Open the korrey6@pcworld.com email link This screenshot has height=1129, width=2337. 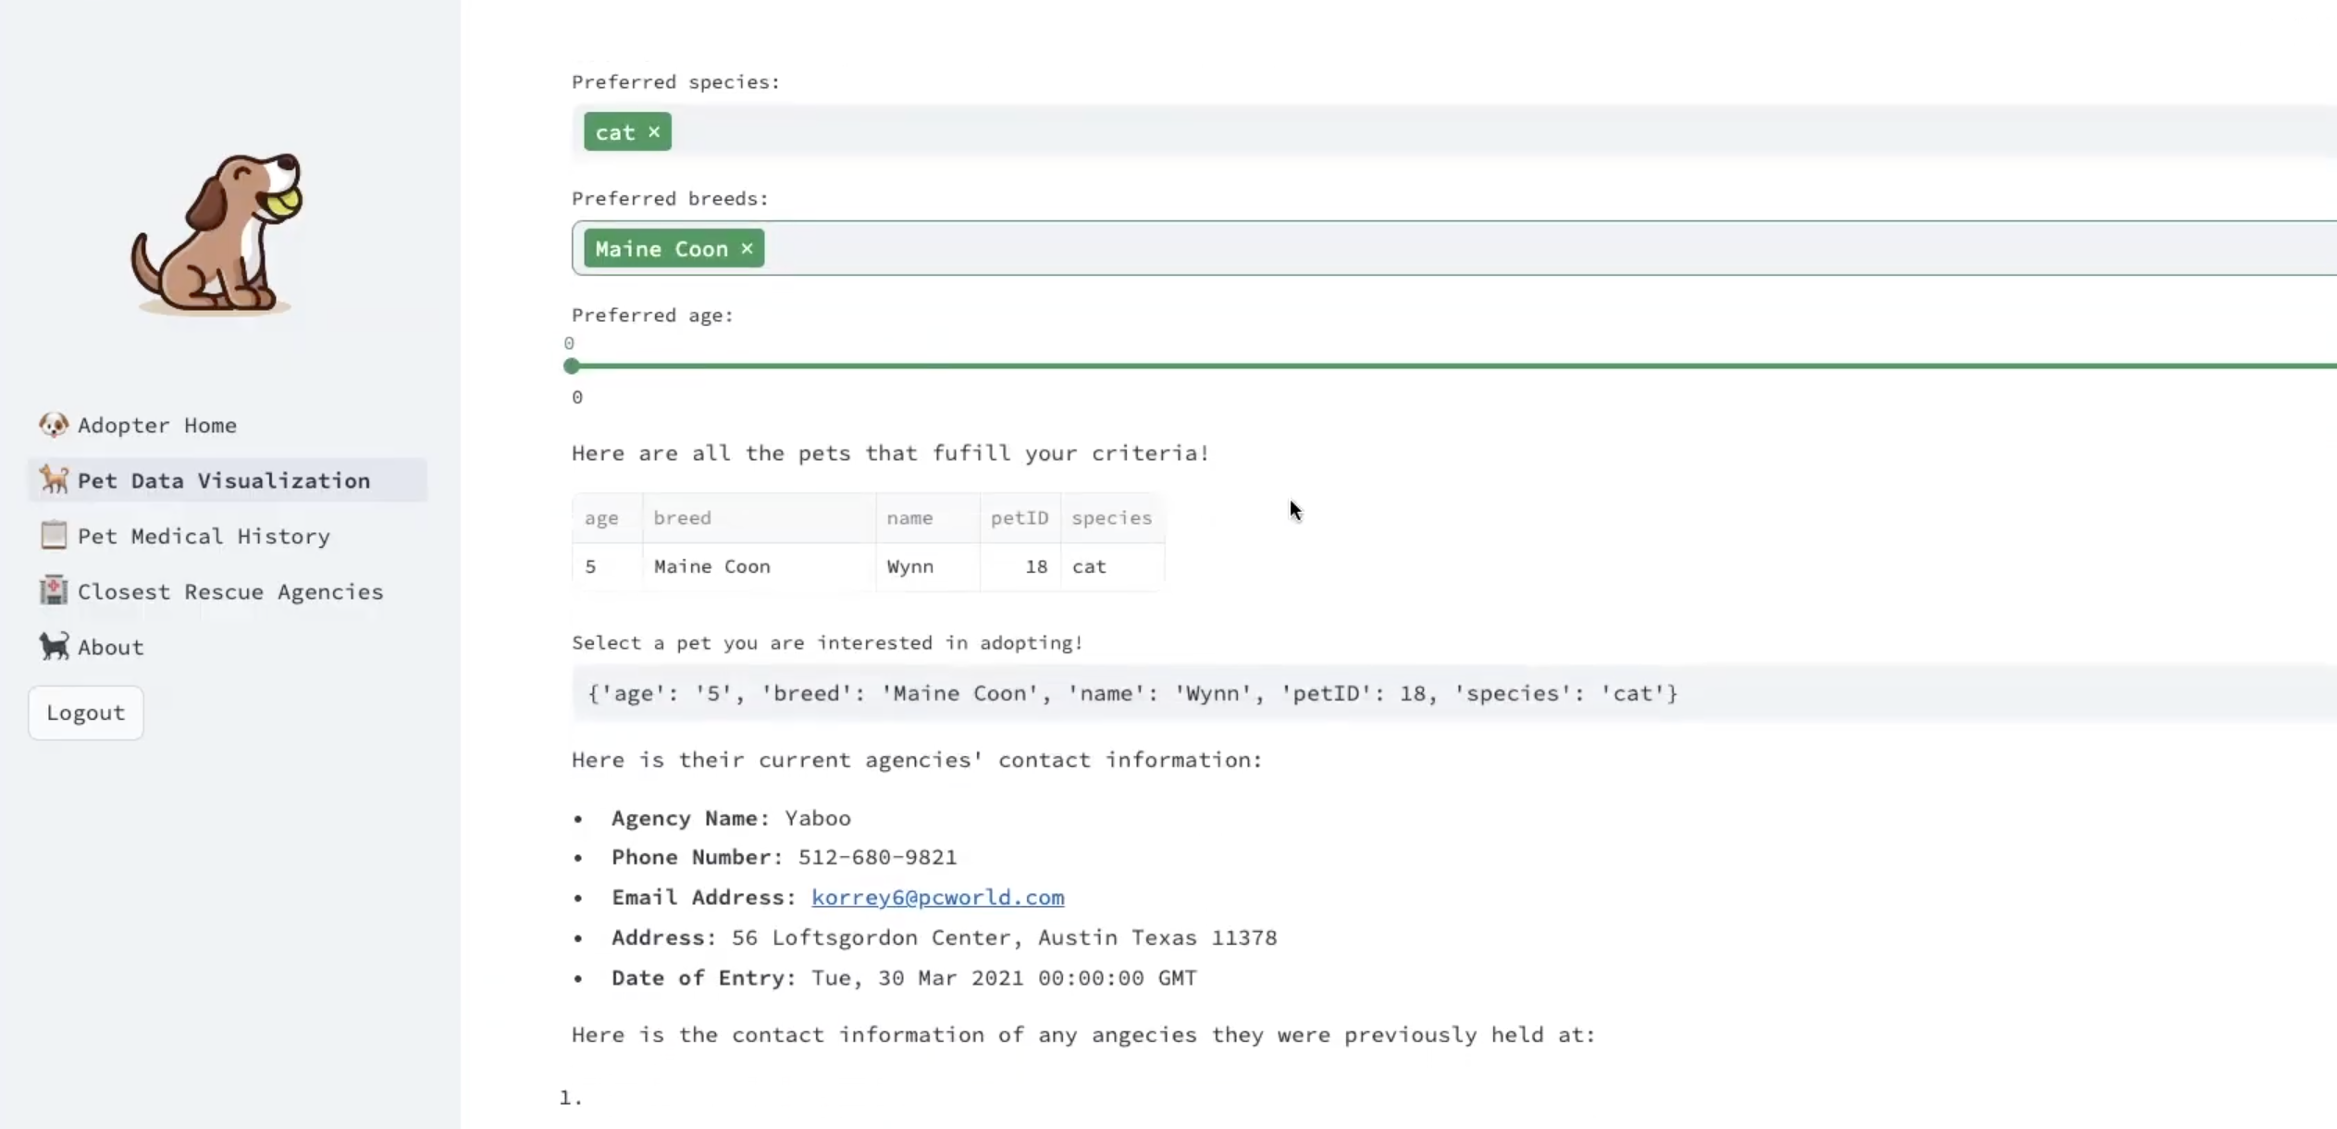pos(937,898)
